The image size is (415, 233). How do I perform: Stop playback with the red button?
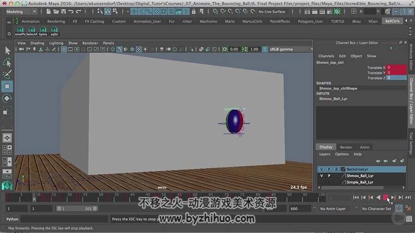385,198
